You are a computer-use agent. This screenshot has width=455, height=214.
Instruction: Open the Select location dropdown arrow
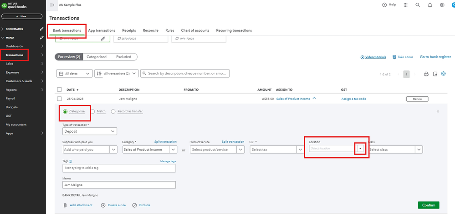360,148
